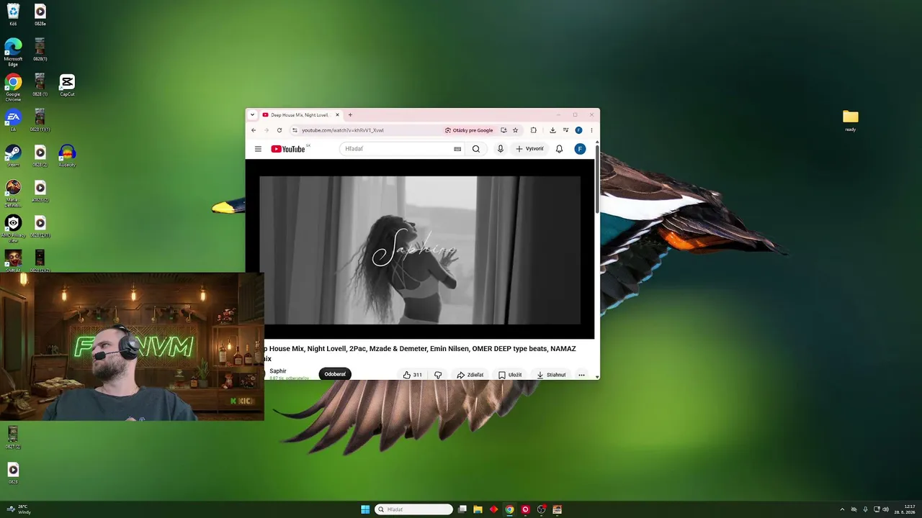Screen dimensions: 922x518
Task: Open the "ready" folder on the desktop
Action: coord(851,120)
